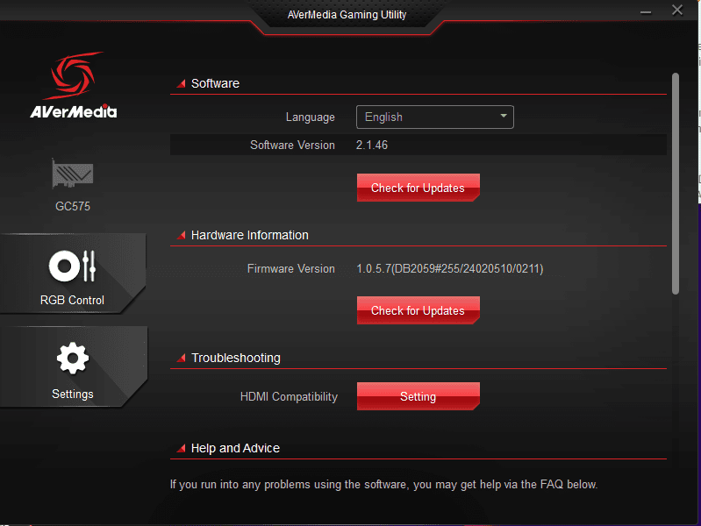Open HDMI Compatibility Setting button
The width and height of the screenshot is (701, 526).
pos(418,396)
